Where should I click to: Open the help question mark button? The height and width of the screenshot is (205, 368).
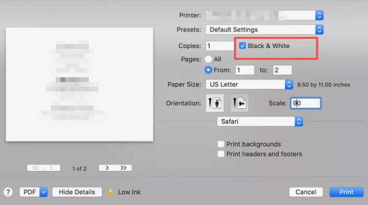[x=8, y=192]
